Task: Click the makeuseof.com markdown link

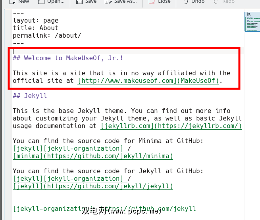Action: click(x=148, y=81)
